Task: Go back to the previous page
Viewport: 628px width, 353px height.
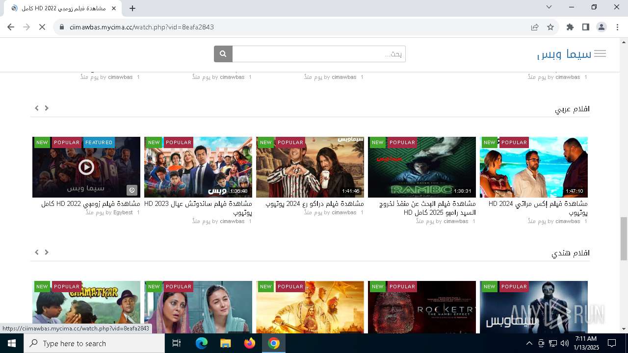Action: pyautogui.click(x=11, y=27)
